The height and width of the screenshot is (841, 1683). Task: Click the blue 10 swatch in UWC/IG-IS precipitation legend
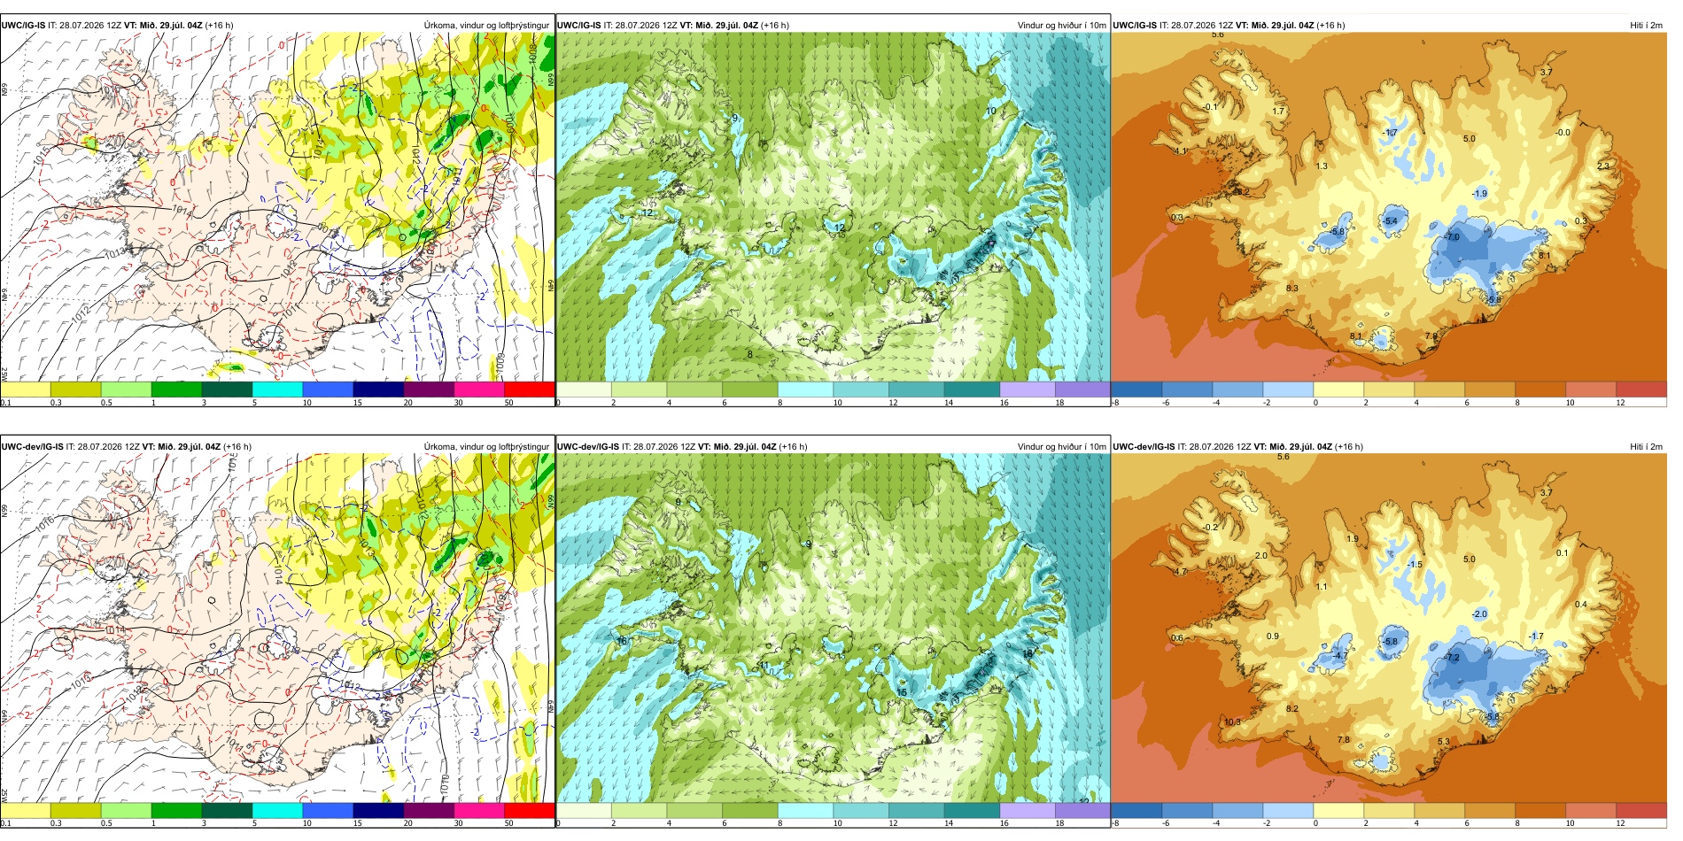coord(328,390)
